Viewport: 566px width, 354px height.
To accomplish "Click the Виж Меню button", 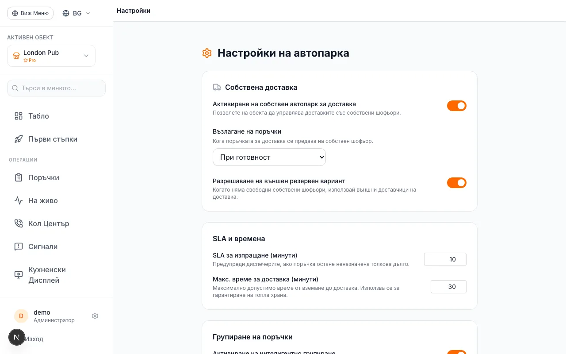I will click(x=30, y=13).
